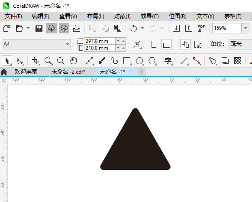Apply layout to all pages
Image resolution: width=252 pixels, height=202 pixels.
point(185,44)
